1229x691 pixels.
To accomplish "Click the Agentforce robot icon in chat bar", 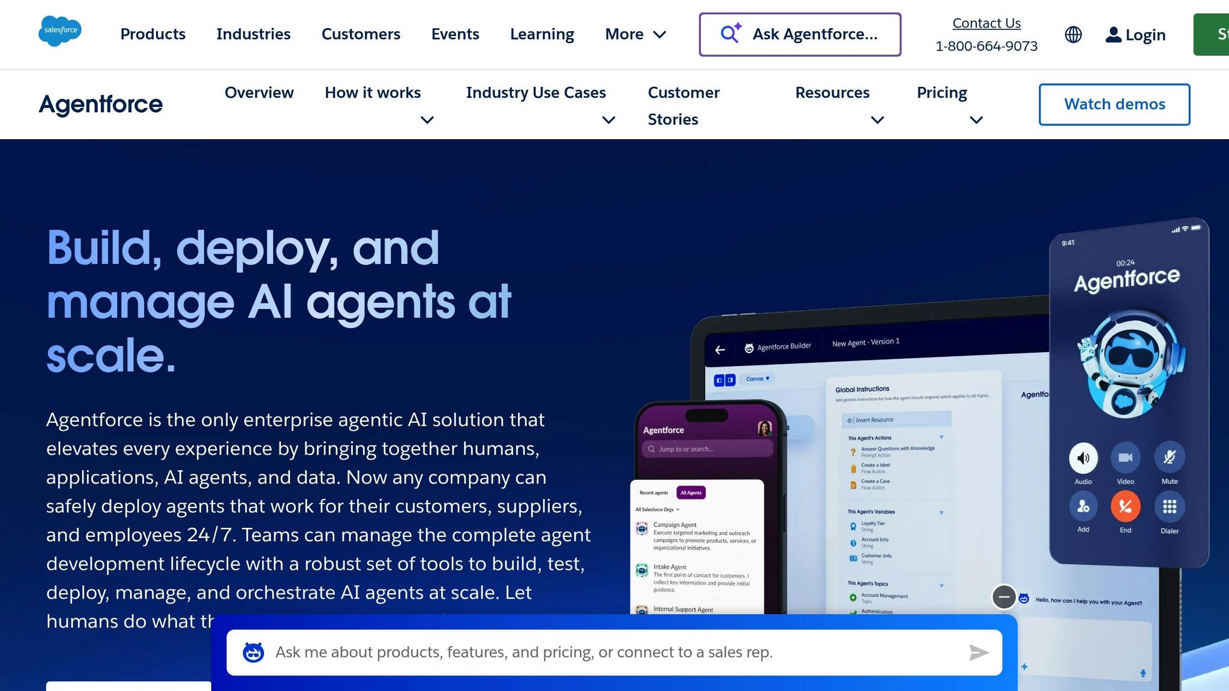I will 253,652.
